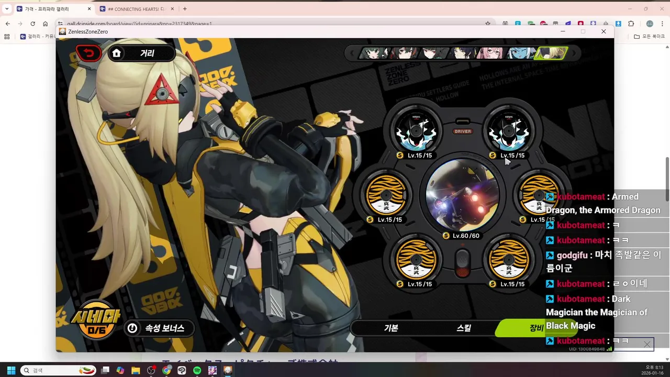Open Chrome from the taskbar
Image resolution: width=670 pixels, height=377 pixels.
pyautogui.click(x=166, y=370)
